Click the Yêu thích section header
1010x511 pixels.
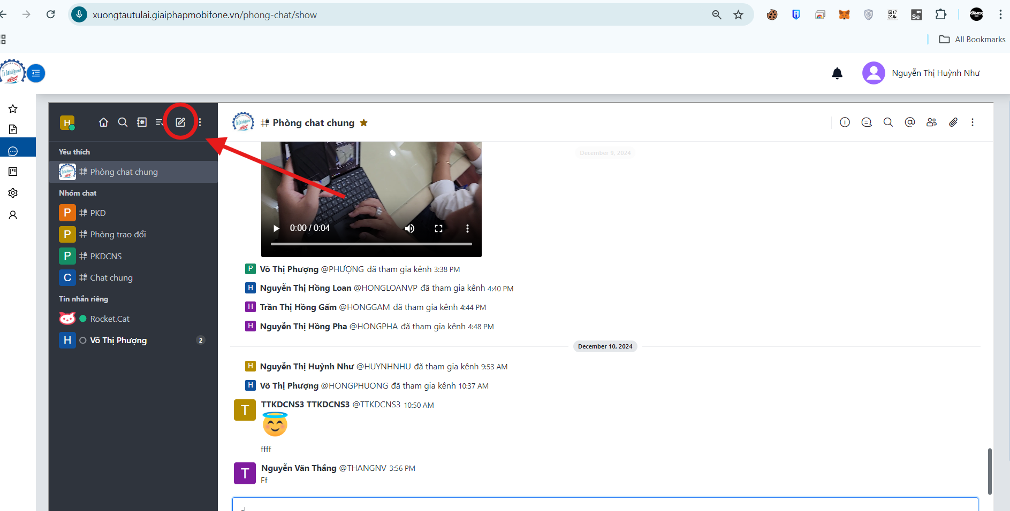coord(74,152)
